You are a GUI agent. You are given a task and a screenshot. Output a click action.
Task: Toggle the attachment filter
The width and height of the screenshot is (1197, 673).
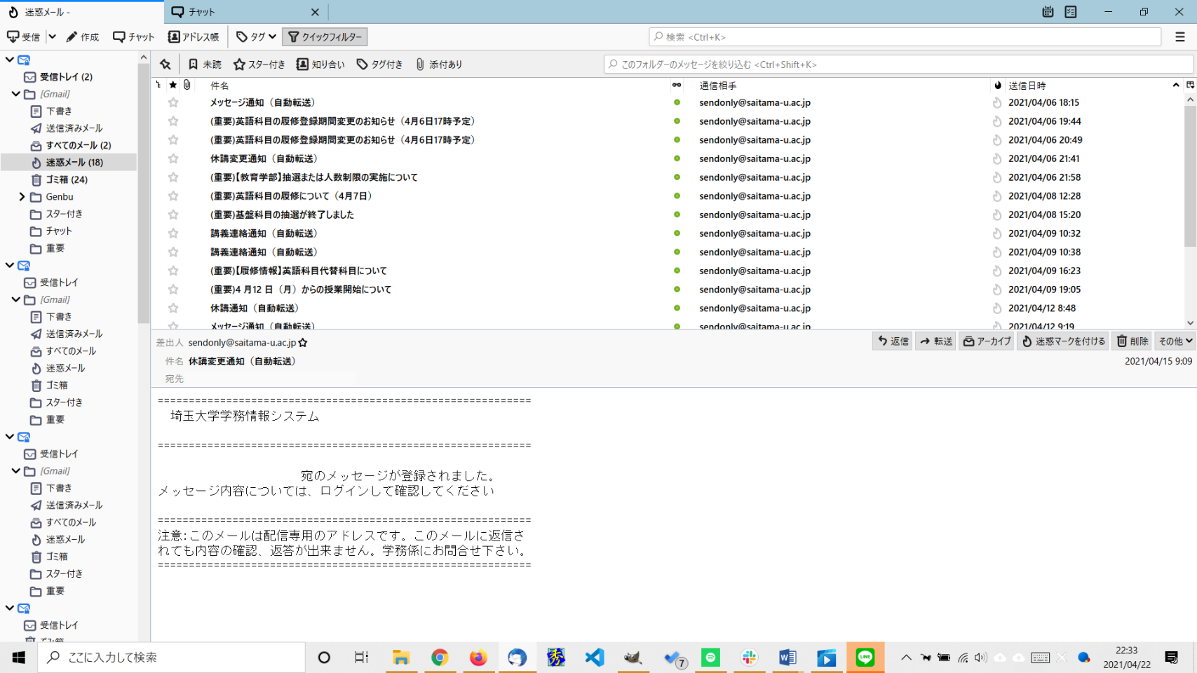pos(439,64)
